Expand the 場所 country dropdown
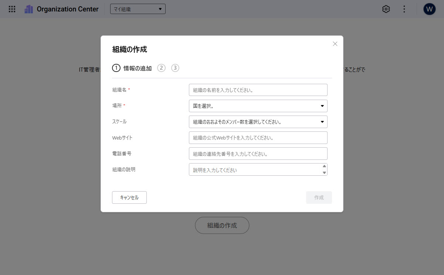Screen dimensions: 444x275 [x=258, y=106]
